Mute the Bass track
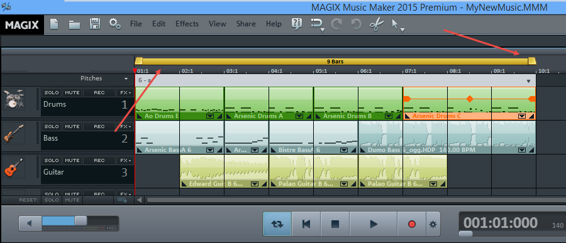This screenshot has height=243, width=566. click(72, 127)
